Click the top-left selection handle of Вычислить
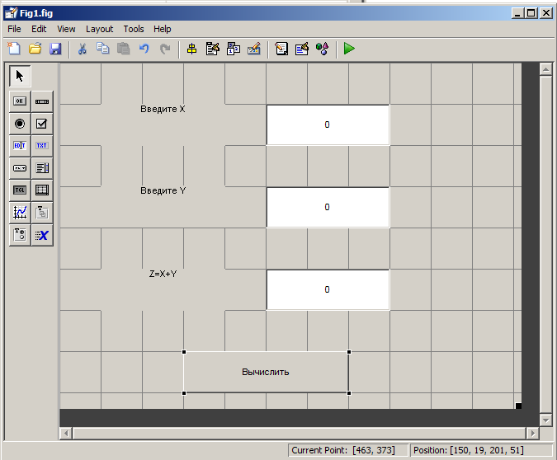Viewport: 557px width, 460px height. [x=184, y=352]
